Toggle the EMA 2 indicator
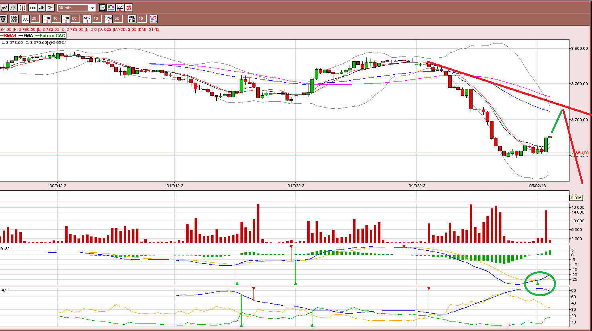The width and height of the screenshot is (592, 331). point(66,19)
